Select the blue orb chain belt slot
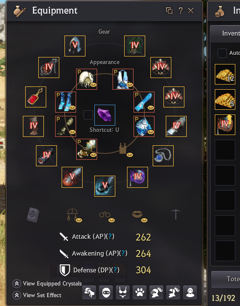 (163, 156)
